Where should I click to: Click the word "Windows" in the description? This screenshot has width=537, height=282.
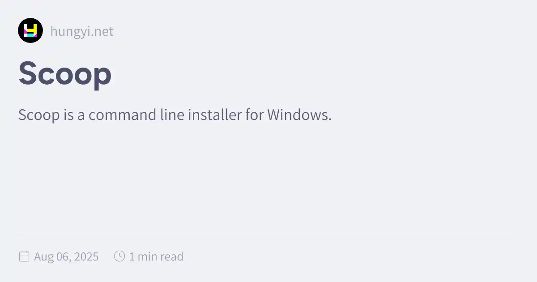[298, 115]
